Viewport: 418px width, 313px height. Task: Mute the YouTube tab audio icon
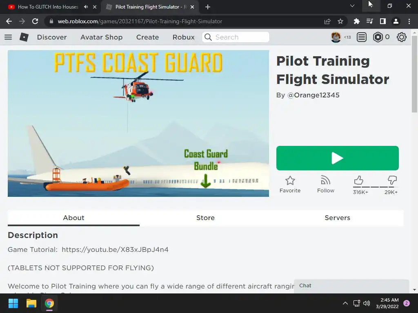(86, 7)
